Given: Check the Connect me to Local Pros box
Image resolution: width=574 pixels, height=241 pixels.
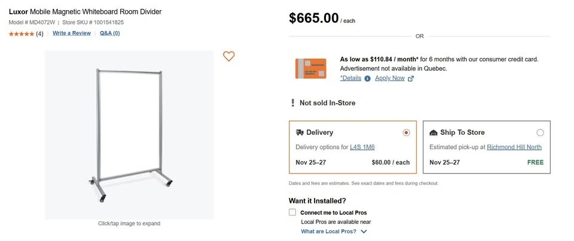Looking at the screenshot, I should 292,212.
